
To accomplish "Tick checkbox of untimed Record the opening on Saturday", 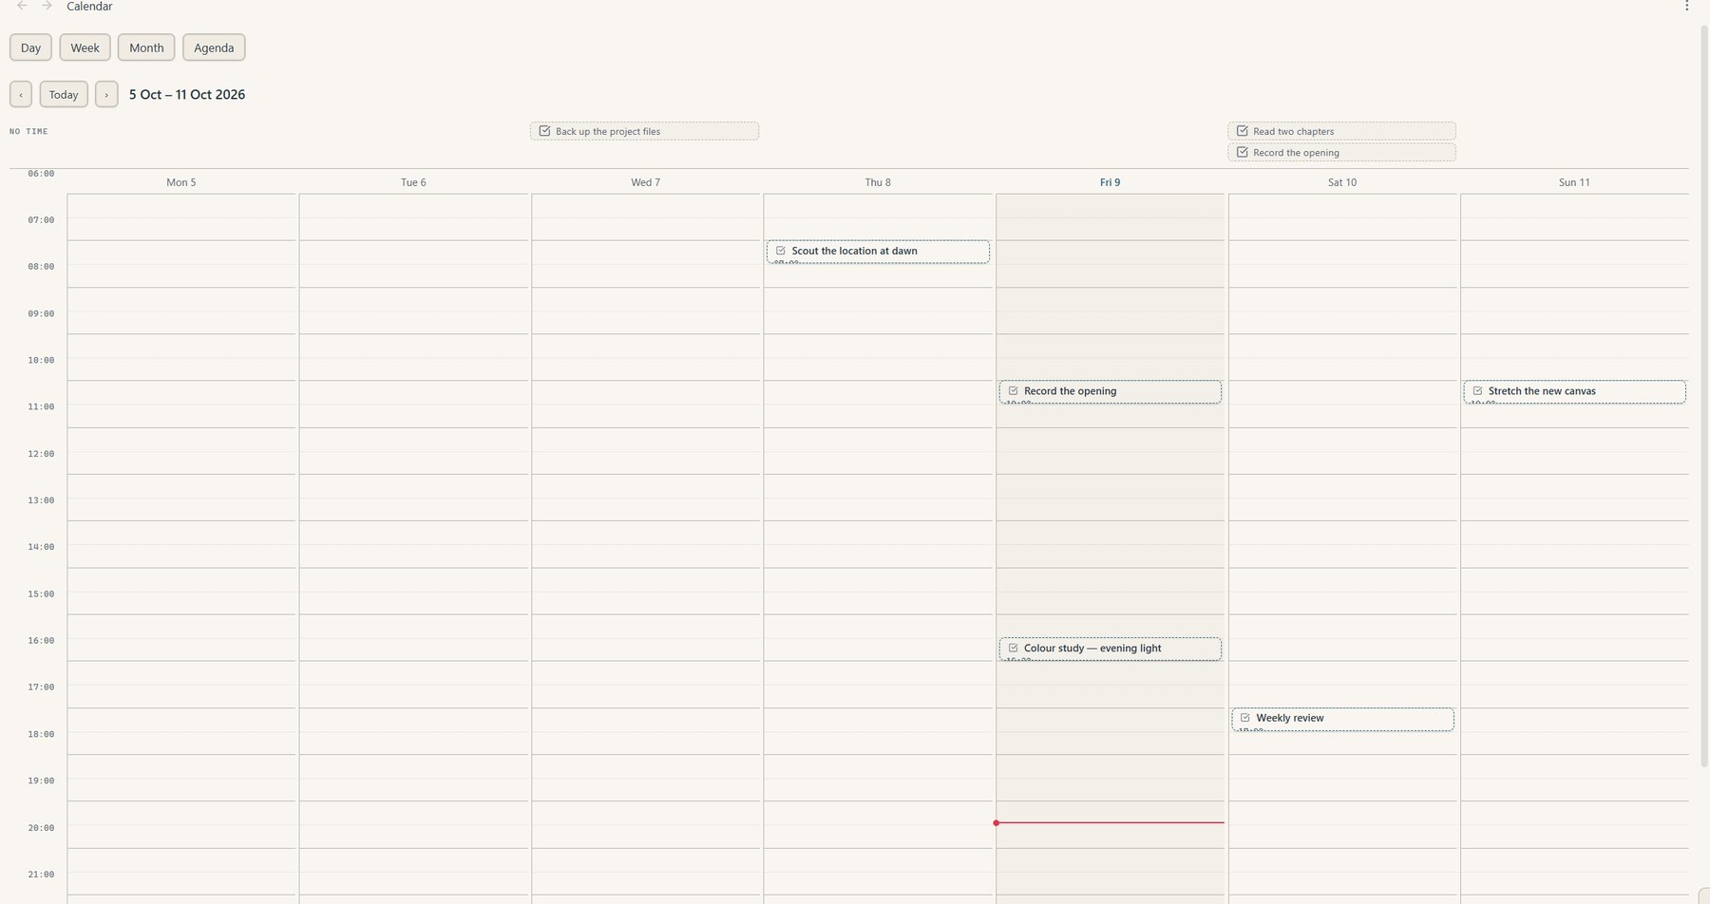I will point(1242,152).
